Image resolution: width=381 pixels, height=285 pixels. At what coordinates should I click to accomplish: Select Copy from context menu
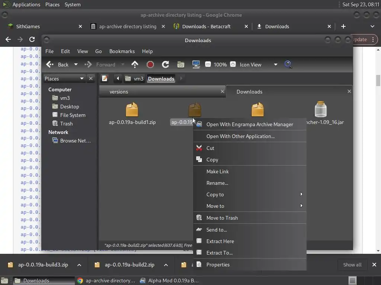[250, 160]
